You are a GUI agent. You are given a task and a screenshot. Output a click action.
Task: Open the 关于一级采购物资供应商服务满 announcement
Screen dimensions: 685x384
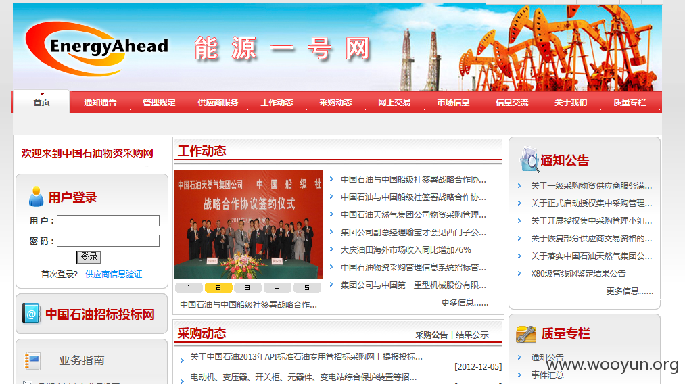tap(592, 186)
